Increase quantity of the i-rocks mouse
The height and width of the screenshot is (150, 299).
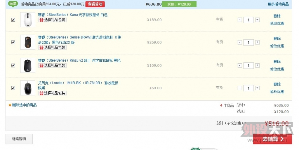[257, 88]
